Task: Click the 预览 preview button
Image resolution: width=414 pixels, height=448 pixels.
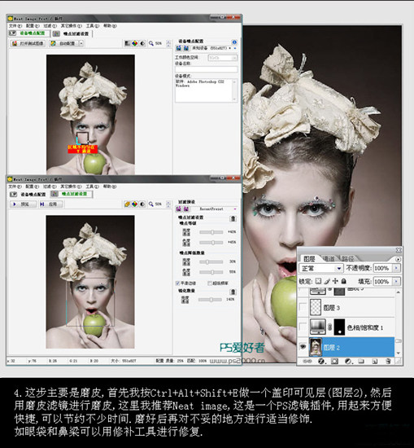Action: 24,204
